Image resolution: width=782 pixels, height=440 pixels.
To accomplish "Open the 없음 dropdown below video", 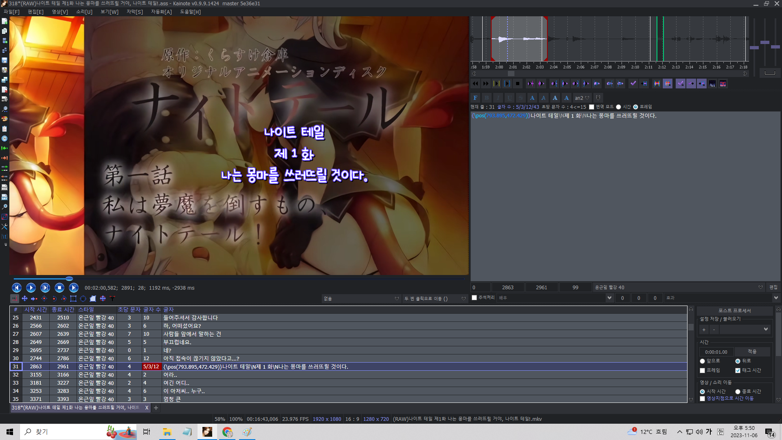I will [x=361, y=299].
